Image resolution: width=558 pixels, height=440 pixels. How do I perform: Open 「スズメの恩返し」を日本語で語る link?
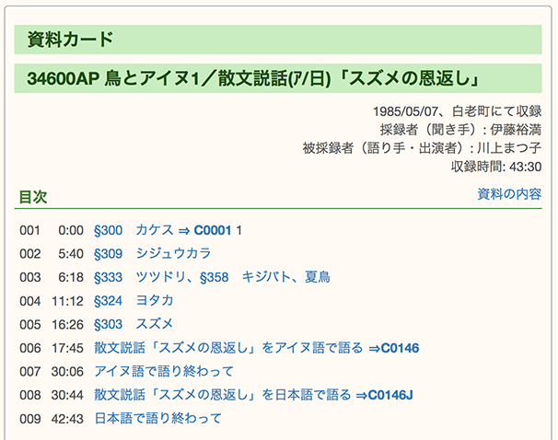tap(222, 395)
